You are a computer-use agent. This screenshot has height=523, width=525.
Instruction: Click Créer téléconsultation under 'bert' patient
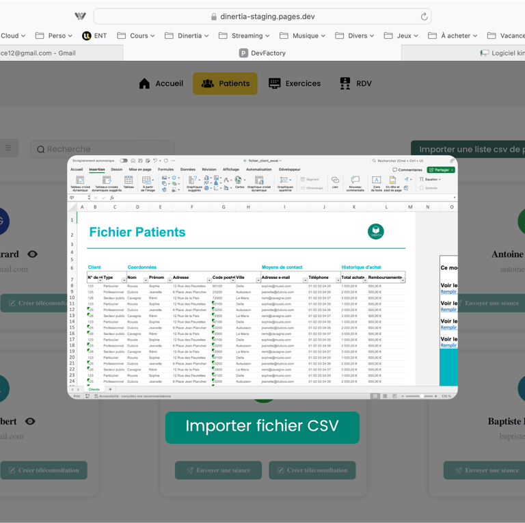pos(44,470)
